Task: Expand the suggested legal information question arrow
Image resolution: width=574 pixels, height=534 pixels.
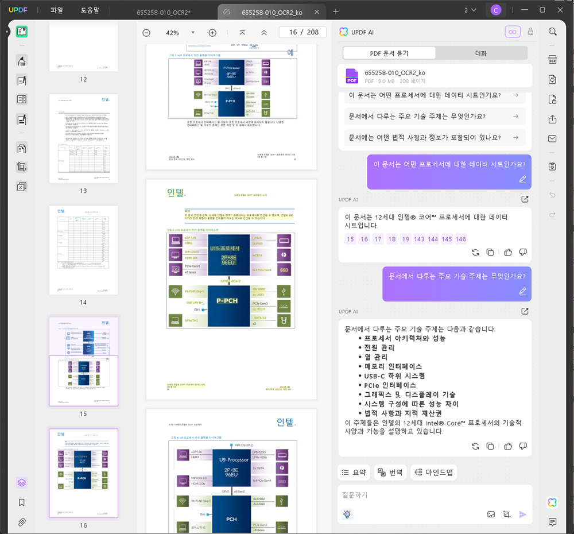Action: coord(515,137)
